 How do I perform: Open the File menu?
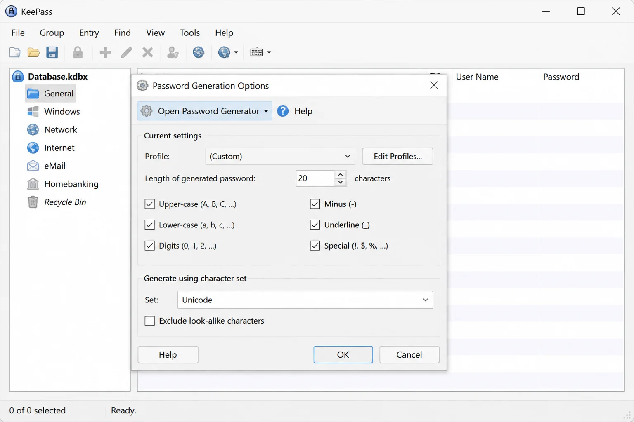point(18,33)
